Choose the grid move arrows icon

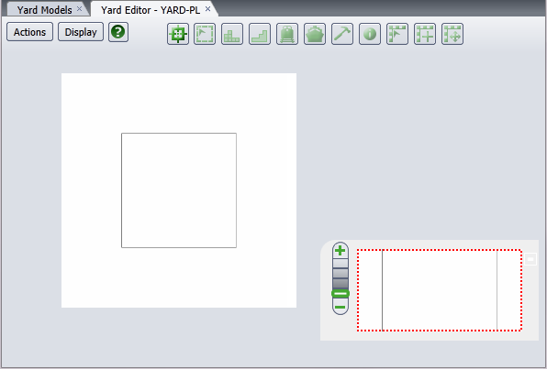tap(452, 34)
